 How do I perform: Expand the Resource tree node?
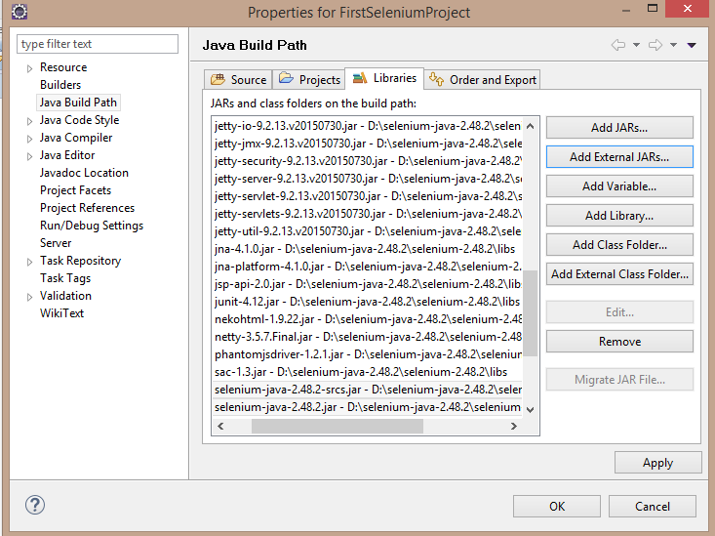[29, 68]
